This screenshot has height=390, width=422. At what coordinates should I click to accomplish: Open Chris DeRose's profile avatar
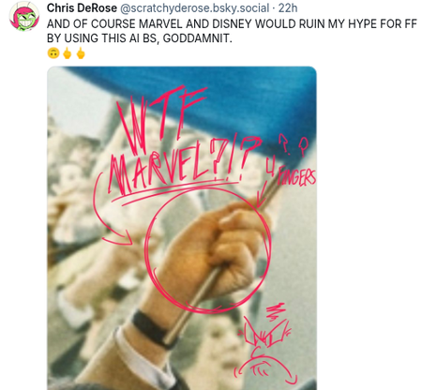coord(24,16)
